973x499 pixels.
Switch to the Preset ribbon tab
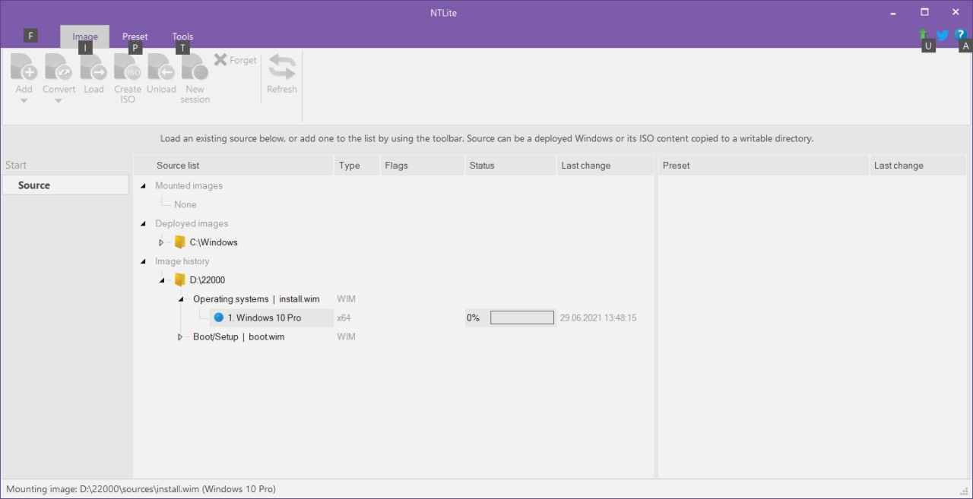pyautogui.click(x=135, y=36)
